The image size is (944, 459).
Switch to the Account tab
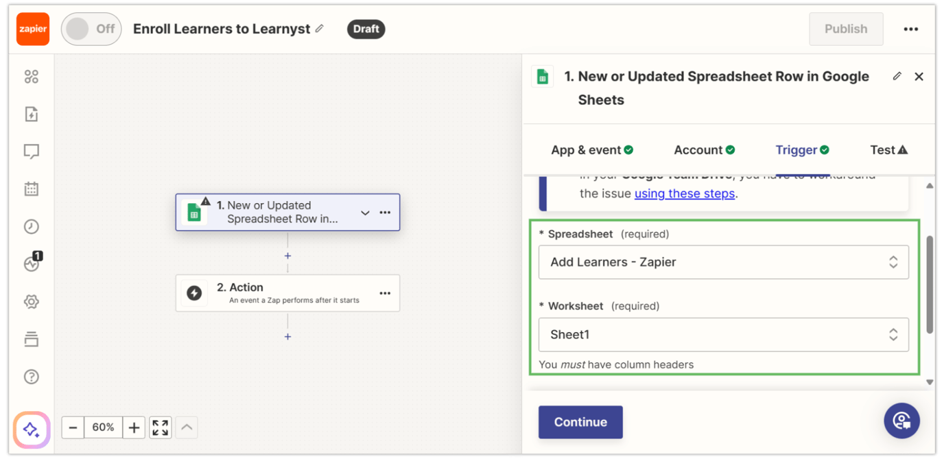(x=698, y=150)
